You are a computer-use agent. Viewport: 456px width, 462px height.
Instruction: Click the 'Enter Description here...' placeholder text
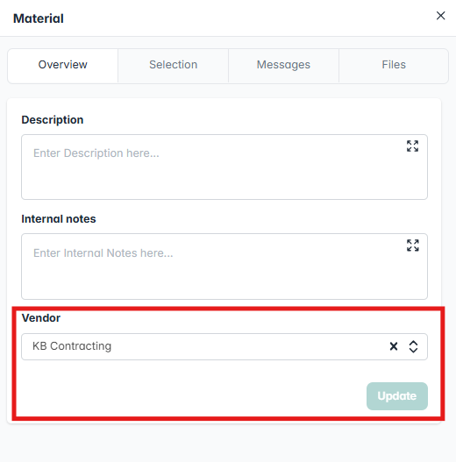[x=96, y=153]
